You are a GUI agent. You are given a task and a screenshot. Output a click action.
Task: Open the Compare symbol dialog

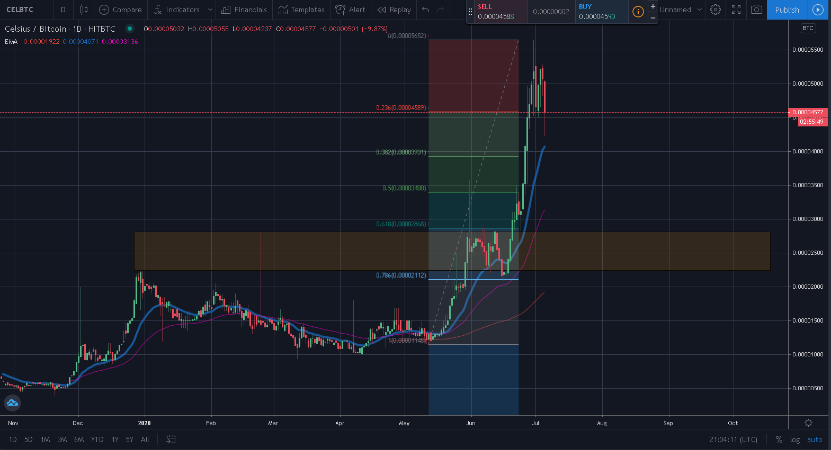pos(121,10)
